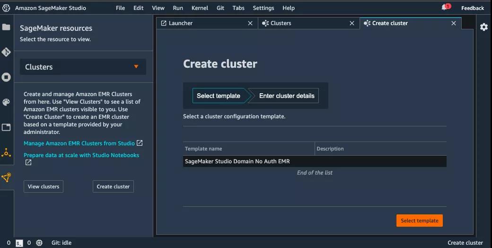Open the File menu

120,8
